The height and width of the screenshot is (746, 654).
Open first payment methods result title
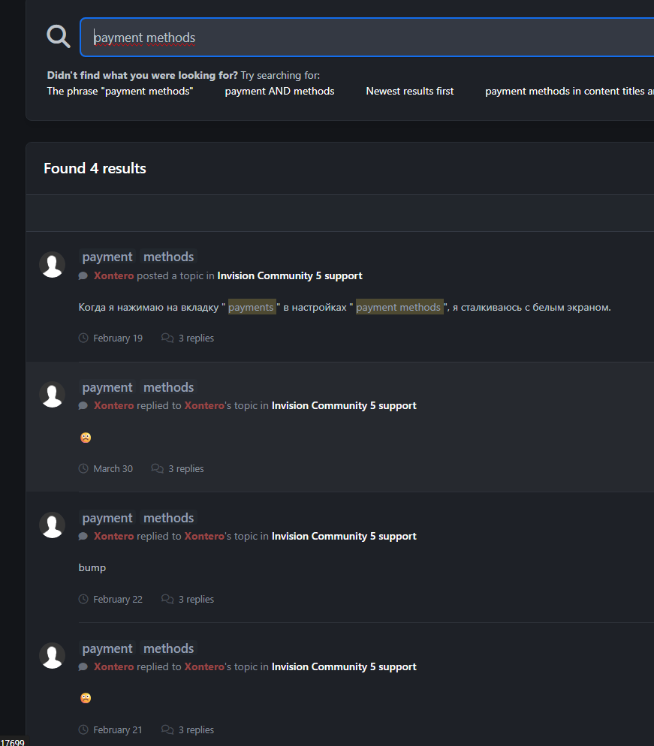pos(138,257)
